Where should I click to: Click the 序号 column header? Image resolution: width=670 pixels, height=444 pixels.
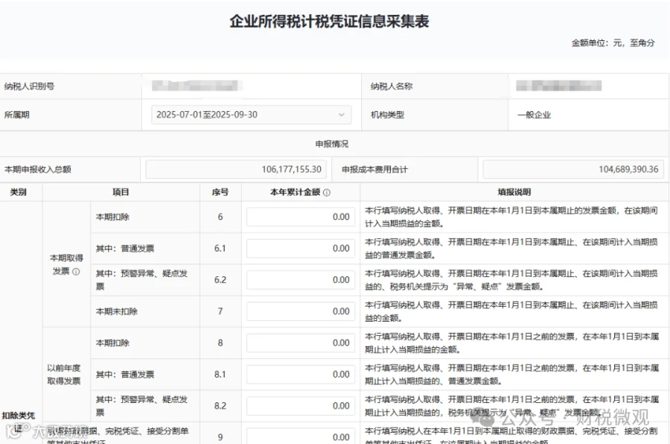point(220,192)
